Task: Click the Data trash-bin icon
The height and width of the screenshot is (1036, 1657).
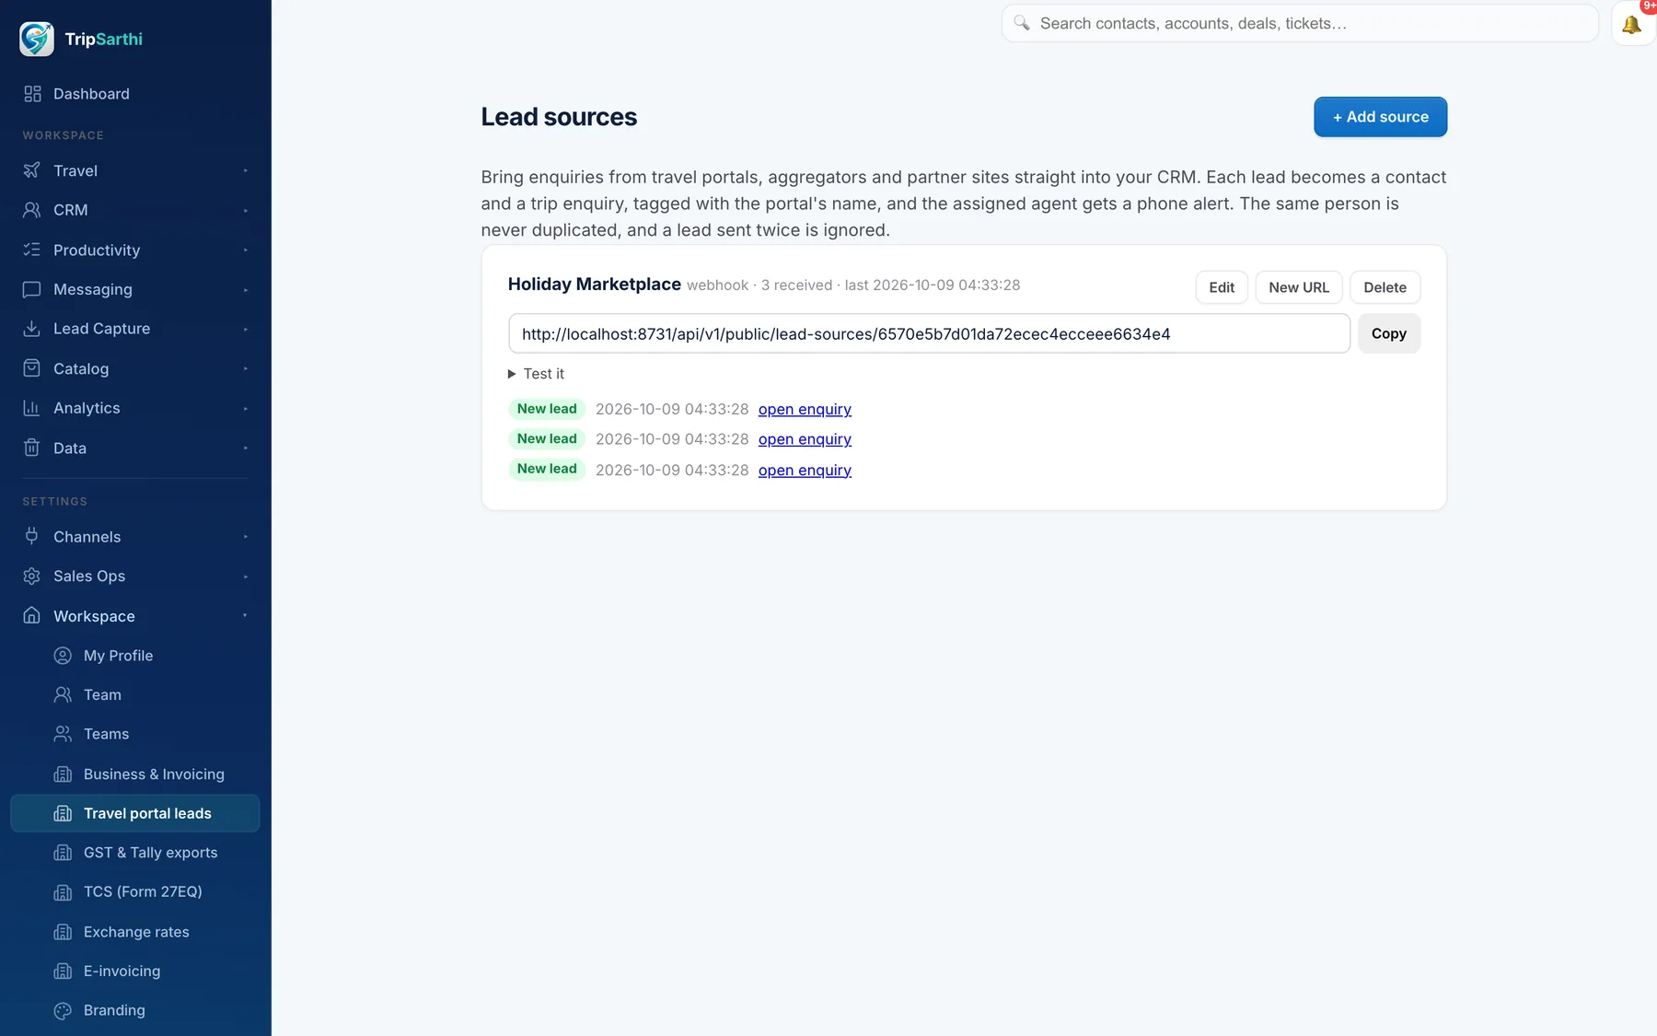Action: point(32,448)
